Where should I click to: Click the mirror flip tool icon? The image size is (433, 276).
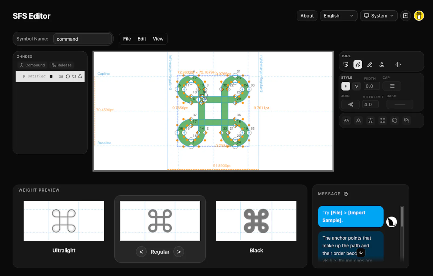398,64
